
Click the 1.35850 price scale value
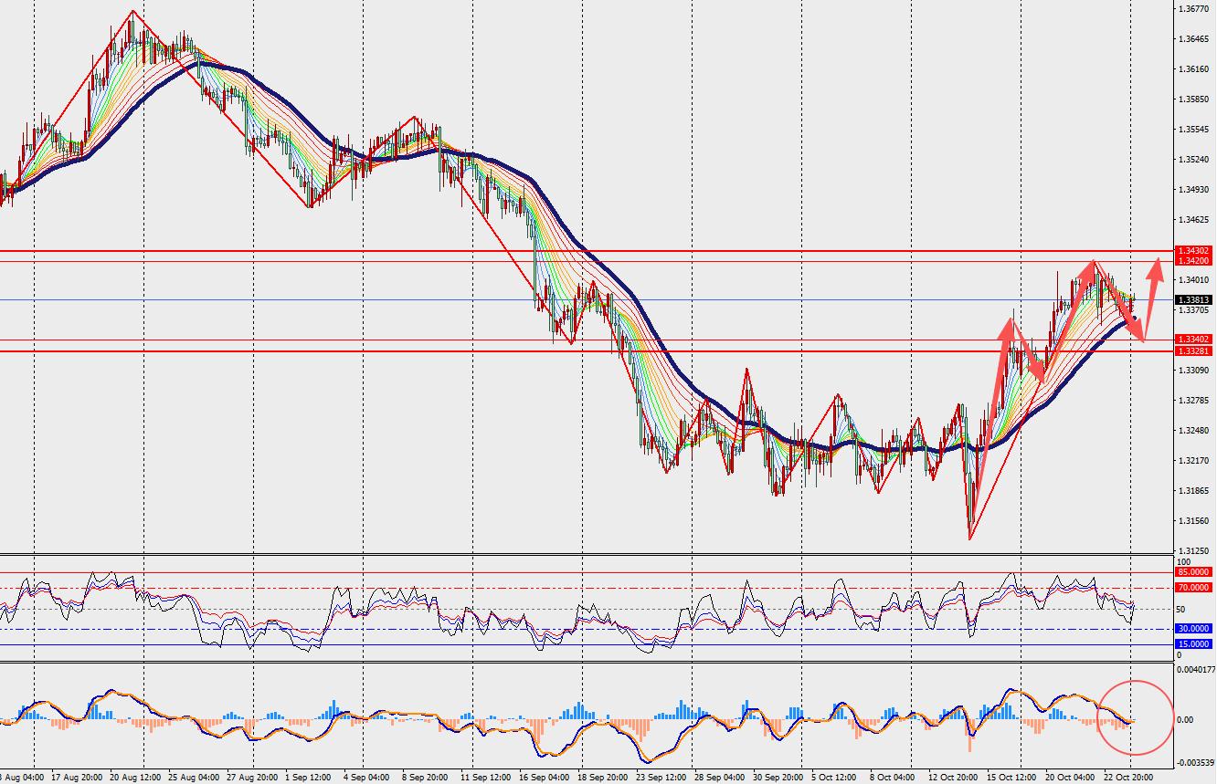[1194, 99]
